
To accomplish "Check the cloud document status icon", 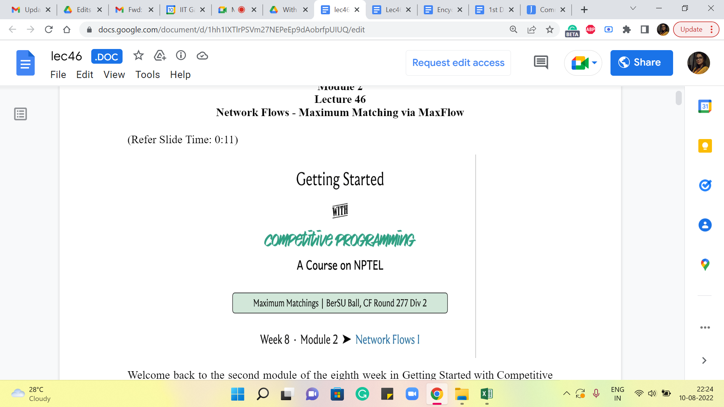I will [x=202, y=56].
